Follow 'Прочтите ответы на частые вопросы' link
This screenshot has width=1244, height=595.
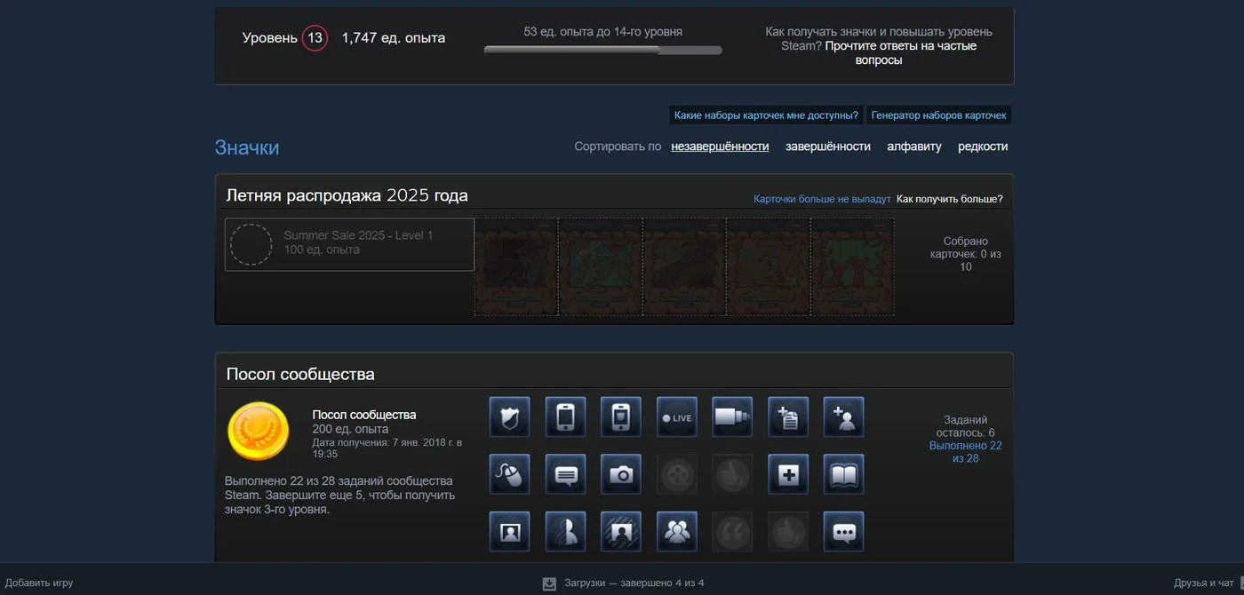click(901, 53)
